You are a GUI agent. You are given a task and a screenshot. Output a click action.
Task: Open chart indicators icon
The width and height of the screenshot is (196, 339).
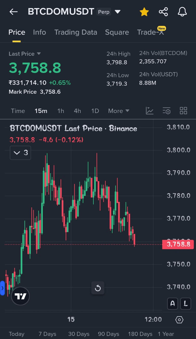[x=149, y=111]
